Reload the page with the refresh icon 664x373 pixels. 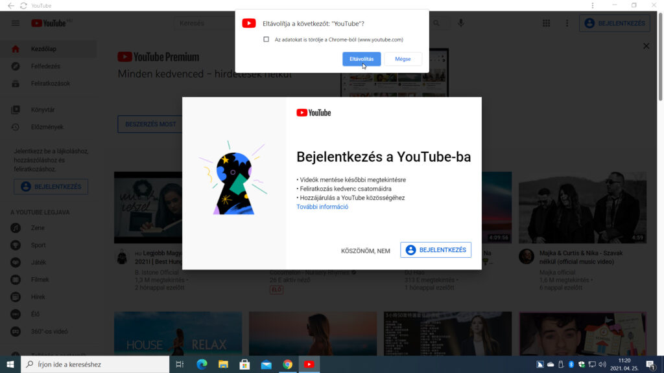(x=24, y=5)
